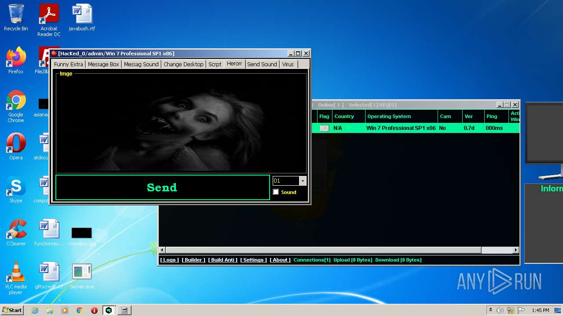Open Internet Explorer from taskbar

tap(35, 310)
